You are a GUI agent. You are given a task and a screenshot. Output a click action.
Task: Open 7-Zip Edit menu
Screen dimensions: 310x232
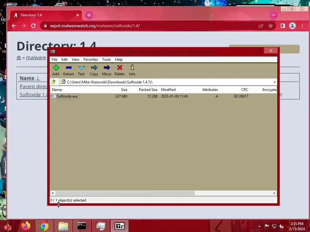point(64,60)
